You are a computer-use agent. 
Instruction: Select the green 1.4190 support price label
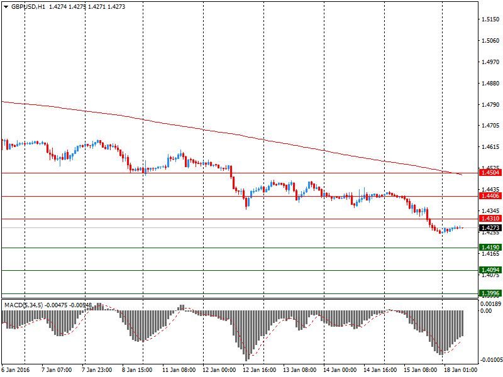pos(490,248)
